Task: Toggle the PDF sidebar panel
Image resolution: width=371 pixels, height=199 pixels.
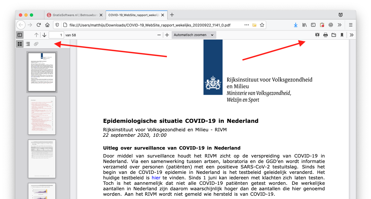Action: [19, 35]
